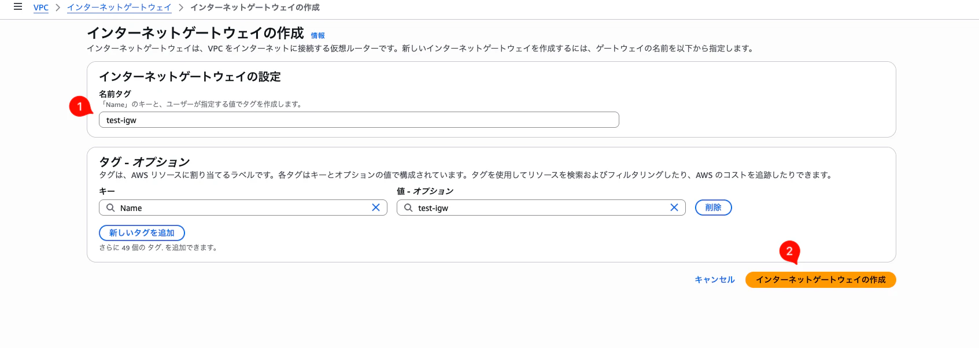The image size is (979, 348).
Task: Click the Name key tag field
Action: (x=243, y=208)
